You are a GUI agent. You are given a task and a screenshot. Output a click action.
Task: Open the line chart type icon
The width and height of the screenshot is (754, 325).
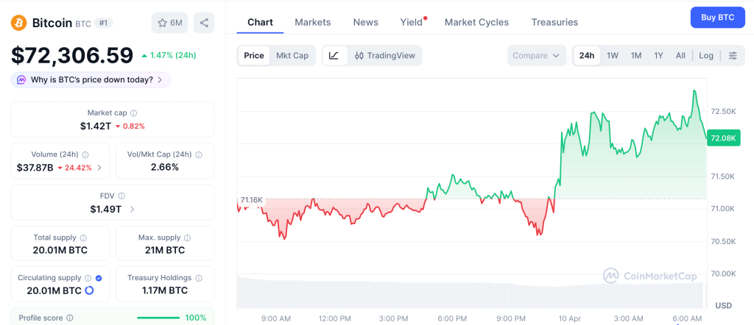click(x=334, y=55)
